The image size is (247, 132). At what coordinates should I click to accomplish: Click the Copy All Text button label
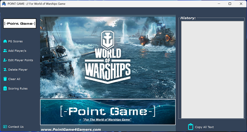coord(204,127)
